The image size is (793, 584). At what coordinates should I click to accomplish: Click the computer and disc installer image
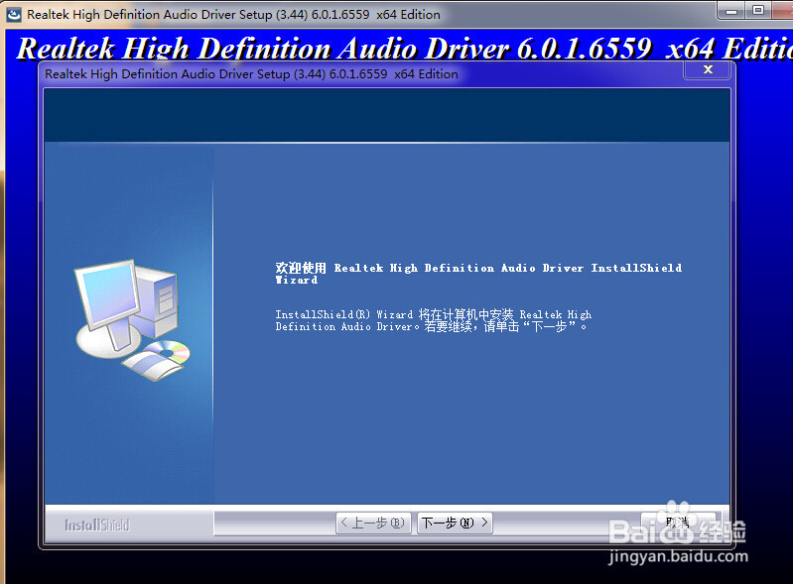tap(132, 320)
